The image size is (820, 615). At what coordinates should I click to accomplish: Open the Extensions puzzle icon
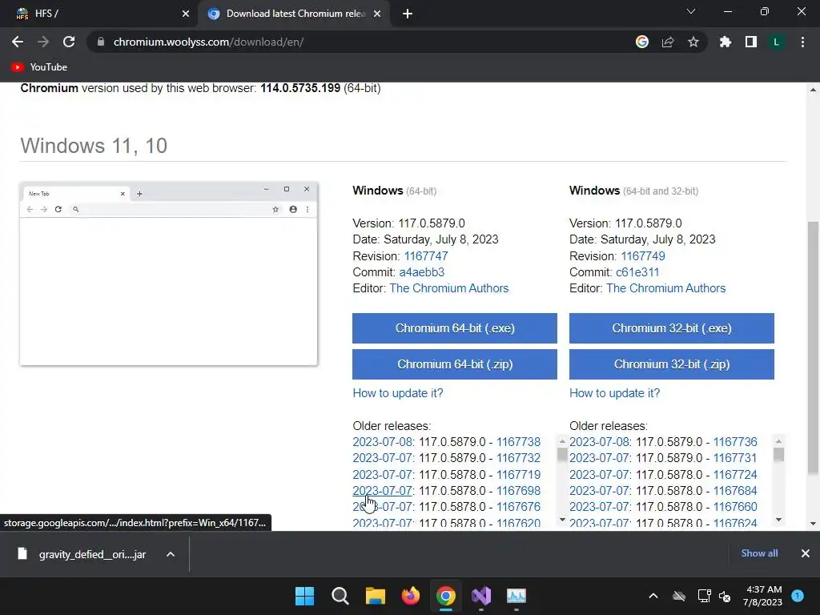coord(725,42)
